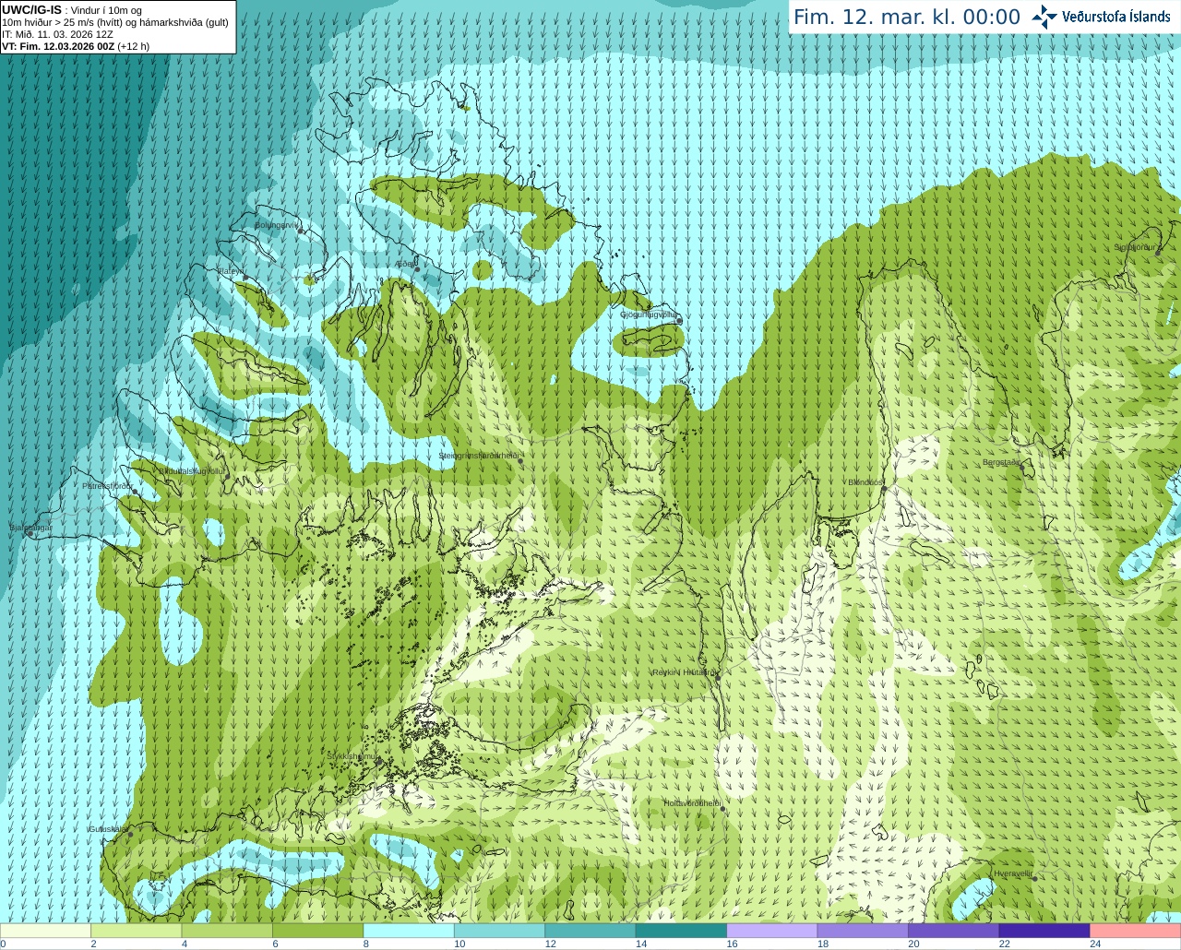Click the 22–24 m/s dark indigo legend swatch
The height and width of the screenshot is (950, 1181).
[1044, 931]
